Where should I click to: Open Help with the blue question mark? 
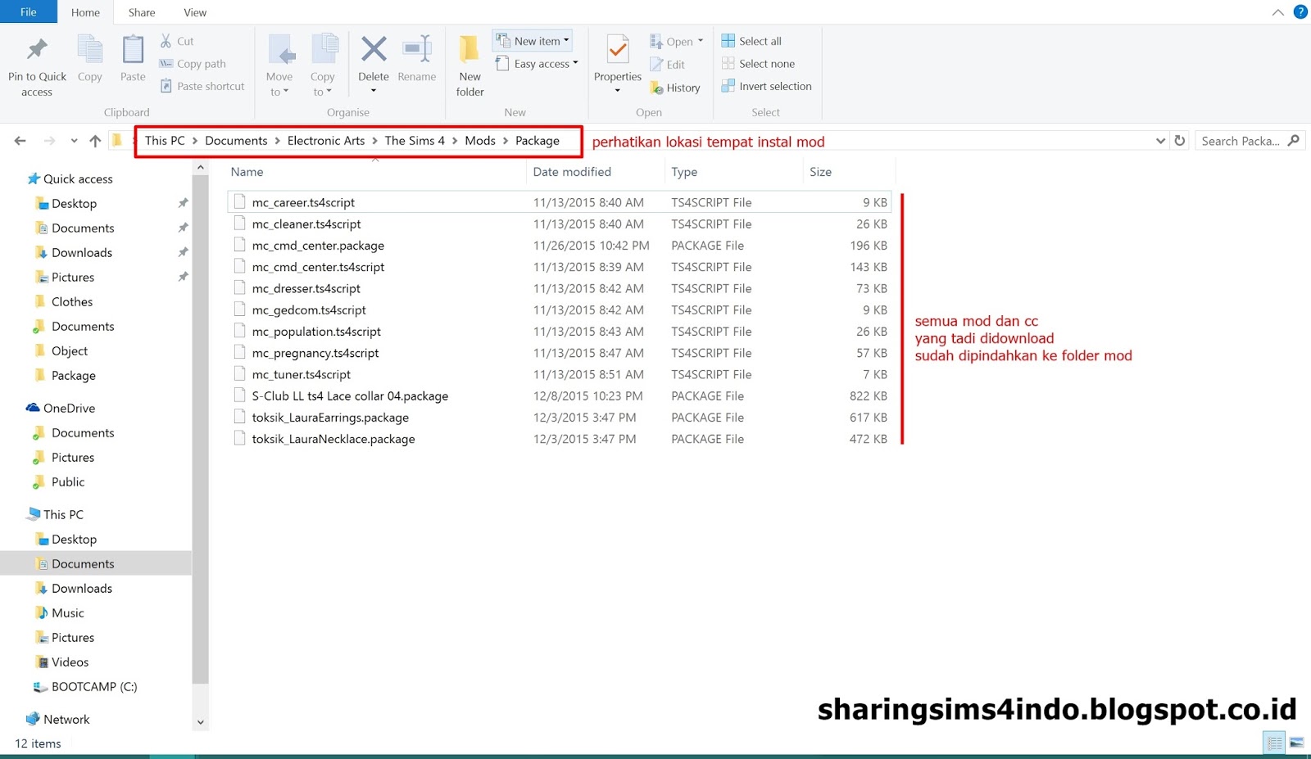[x=1300, y=11]
